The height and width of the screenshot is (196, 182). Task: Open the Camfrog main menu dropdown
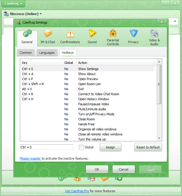point(13,4)
